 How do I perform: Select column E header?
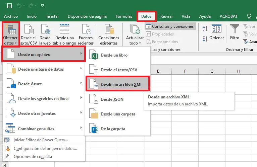158,71
